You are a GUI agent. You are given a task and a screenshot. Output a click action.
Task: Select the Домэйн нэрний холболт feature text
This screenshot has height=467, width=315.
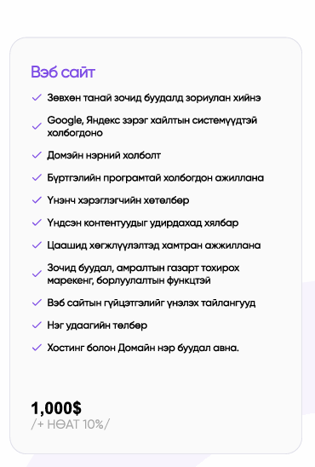104,155
